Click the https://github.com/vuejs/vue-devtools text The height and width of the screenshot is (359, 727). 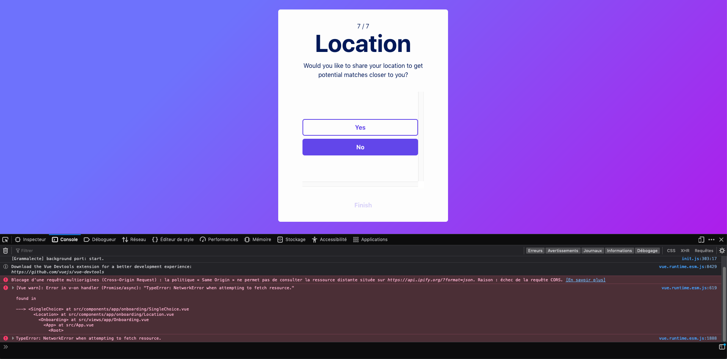(58, 272)
